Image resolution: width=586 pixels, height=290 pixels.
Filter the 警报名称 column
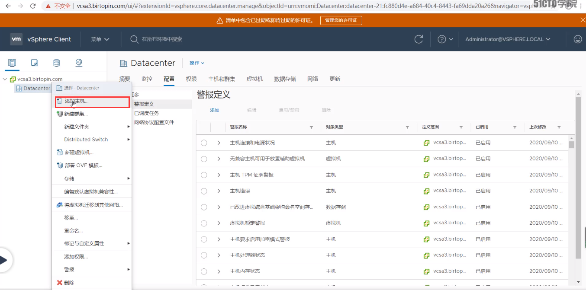pos(311,127)
